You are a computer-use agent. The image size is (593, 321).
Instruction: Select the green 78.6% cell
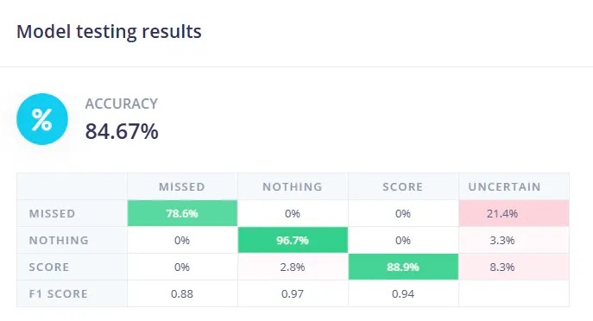coord(182,213)
